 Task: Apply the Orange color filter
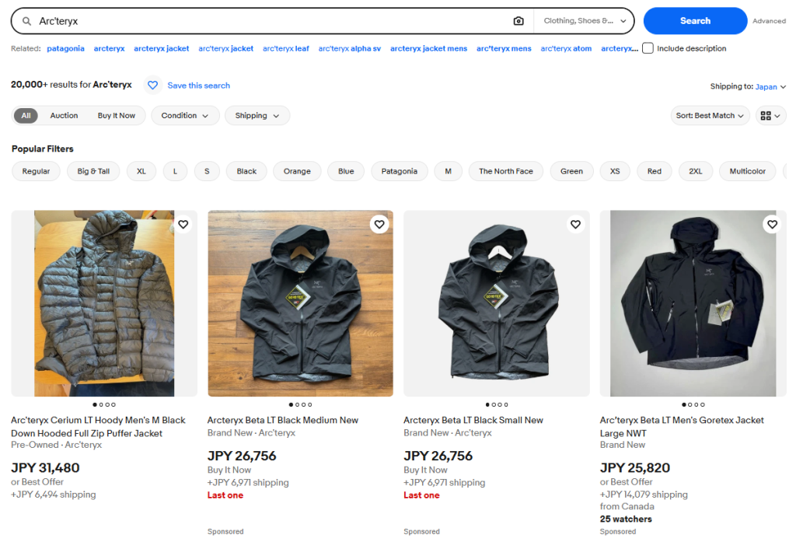pos(297,171)
